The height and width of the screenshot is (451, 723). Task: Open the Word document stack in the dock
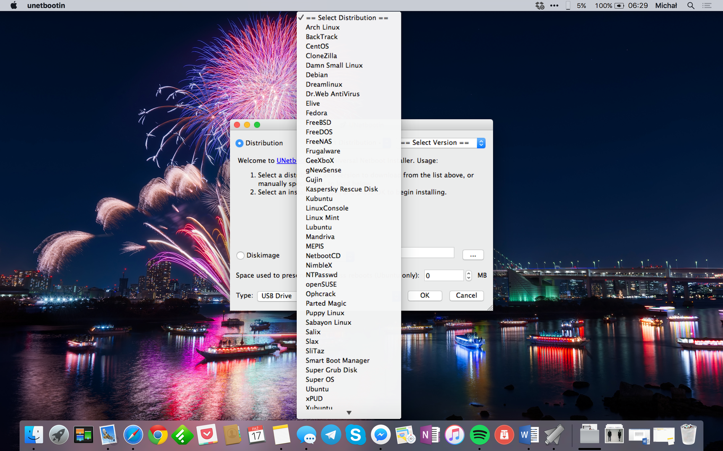coord(639,435)
